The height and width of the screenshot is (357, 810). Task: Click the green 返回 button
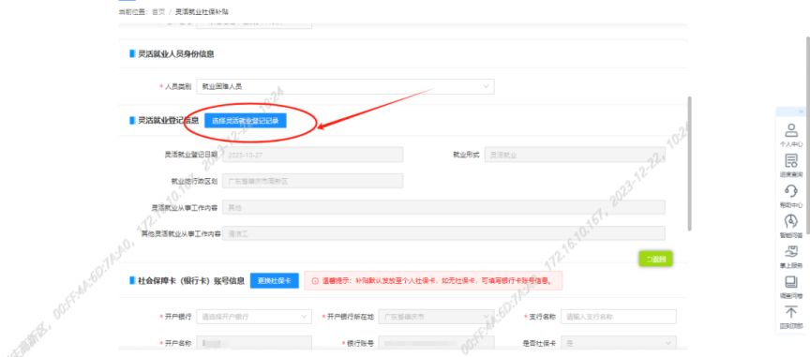point(655,259)
